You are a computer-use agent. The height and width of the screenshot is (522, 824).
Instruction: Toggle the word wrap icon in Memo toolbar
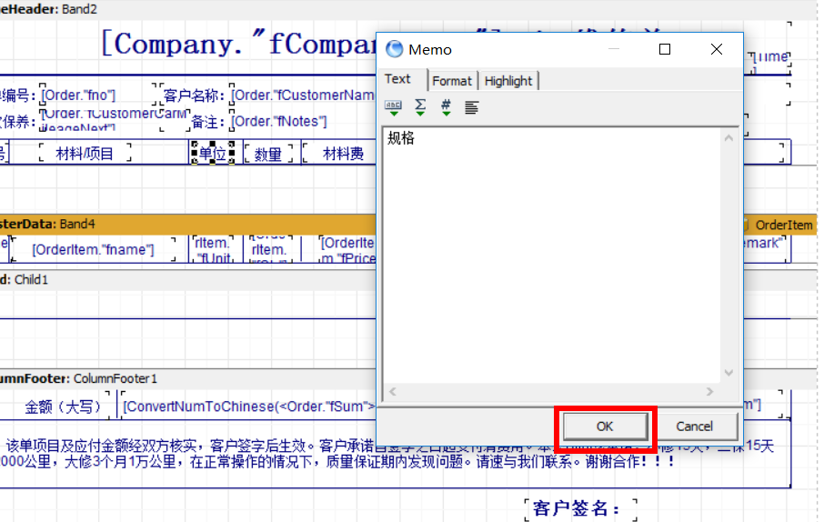(471, 107)
